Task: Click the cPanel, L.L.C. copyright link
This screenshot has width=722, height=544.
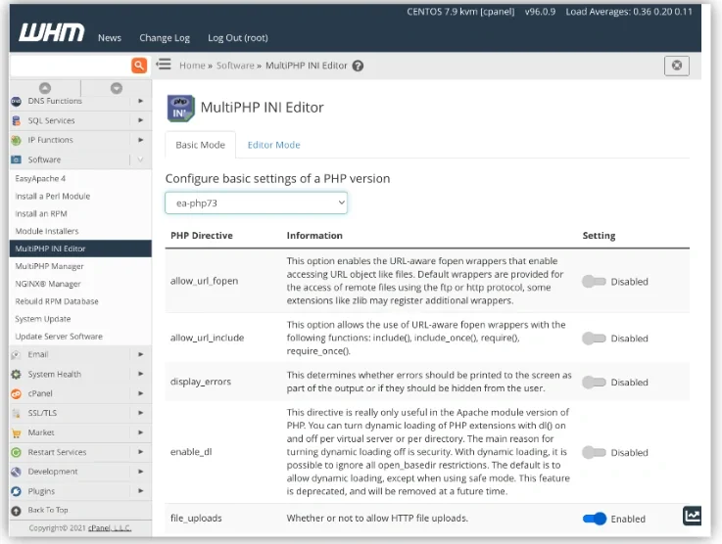Action: click(110, 528)
